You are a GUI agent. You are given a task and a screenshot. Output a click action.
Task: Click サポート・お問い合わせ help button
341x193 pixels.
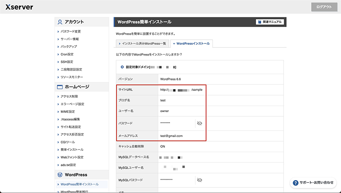[313, 183]
